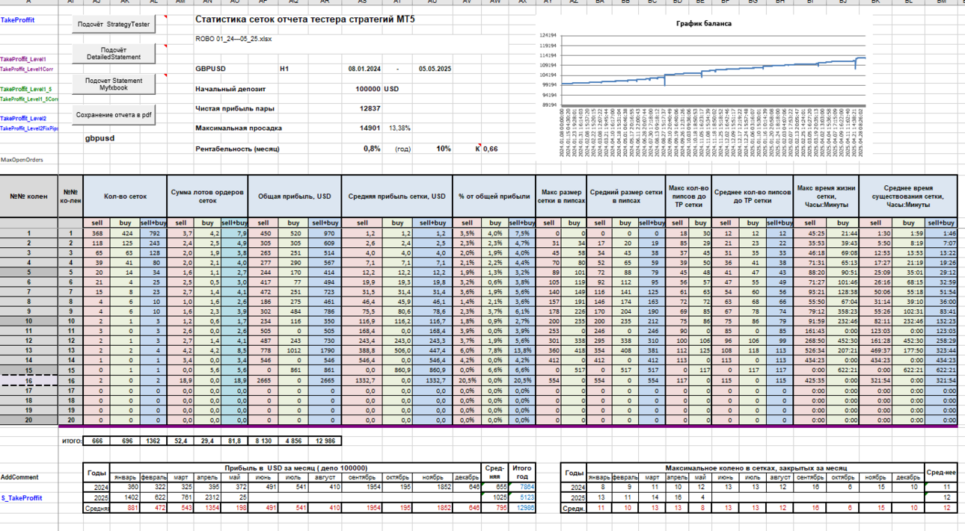Select the deposit value 100000
The width and height of the screenshot is (965, 531).
[367, 89]
